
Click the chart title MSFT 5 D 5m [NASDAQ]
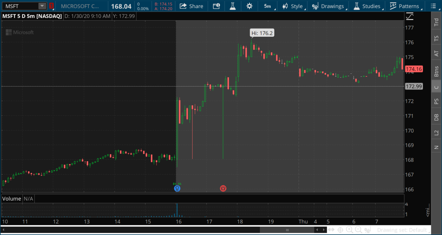(x=32, y=17)
